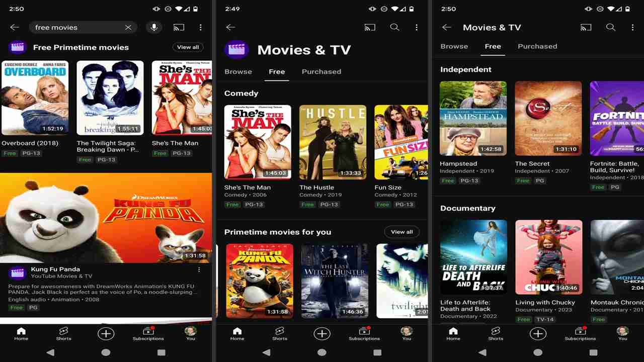Image resolution: width=644 pixels, height=362 pixels.
Task: Tap the clapperboard icon beside Free Primetime movies
Action: (x=18, y=47)
